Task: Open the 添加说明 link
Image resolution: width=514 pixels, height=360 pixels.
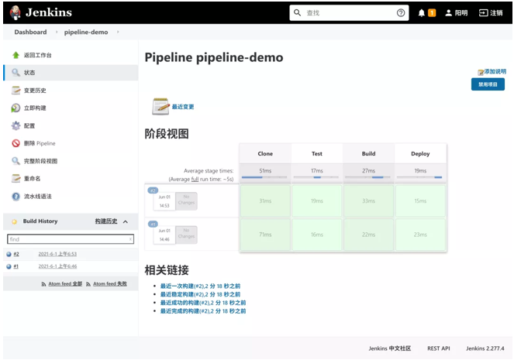Action: (492, 71)
